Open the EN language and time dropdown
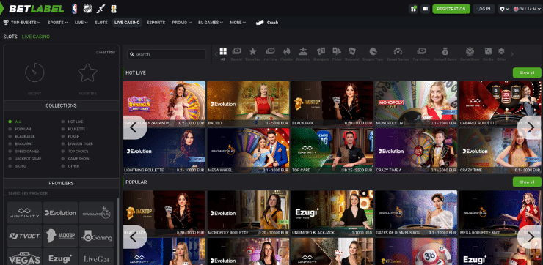The width and height of the screenshot is (543, 265). [527, 9]
